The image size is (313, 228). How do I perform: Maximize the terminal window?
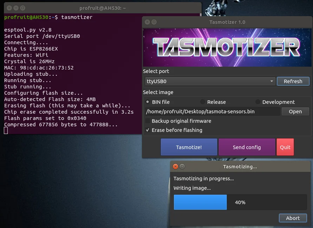(x=23, y=8)
